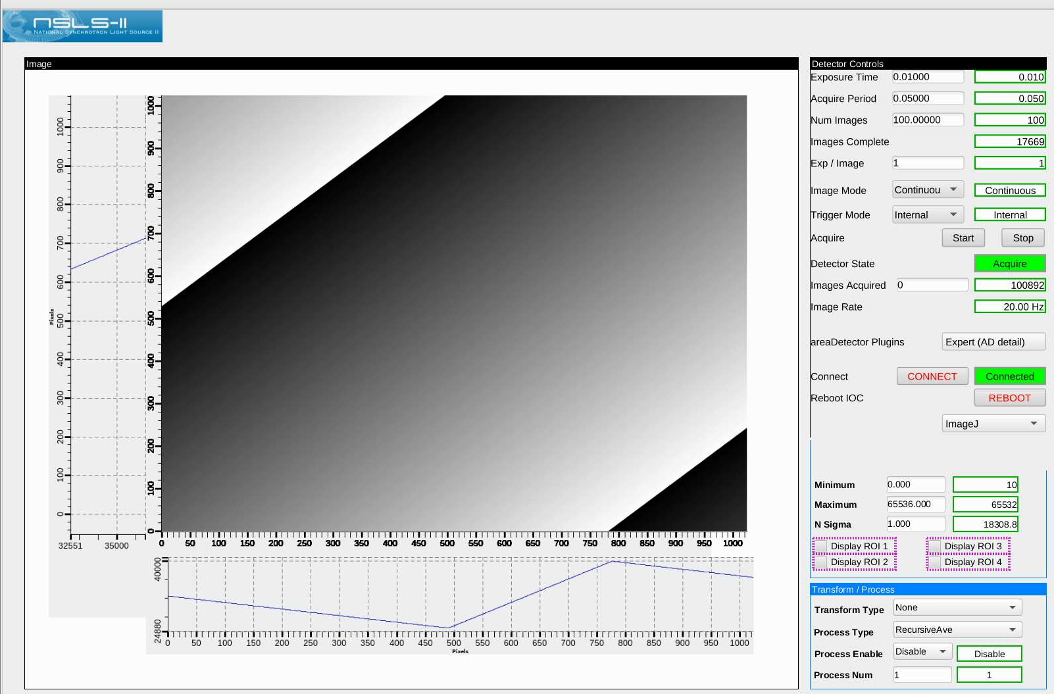
Task: Enable Display ROI 4
Action: (x=934, y=562)
